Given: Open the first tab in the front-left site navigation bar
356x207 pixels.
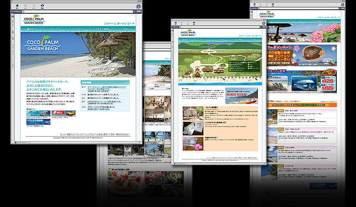Looking at the screenshot, I should pyautogui.click(x=32, y=29).
